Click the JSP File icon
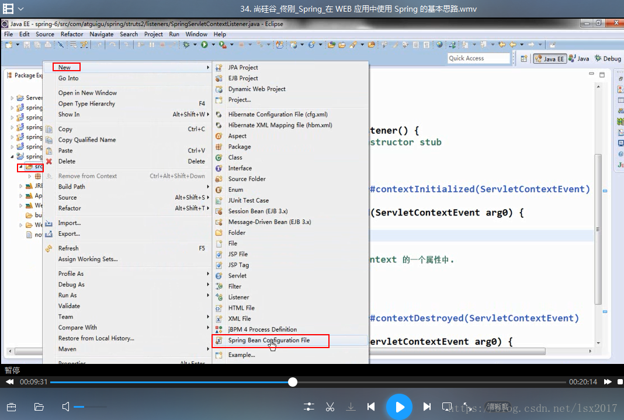Viewport: 624px width, 420px height. tap(219, 254)
